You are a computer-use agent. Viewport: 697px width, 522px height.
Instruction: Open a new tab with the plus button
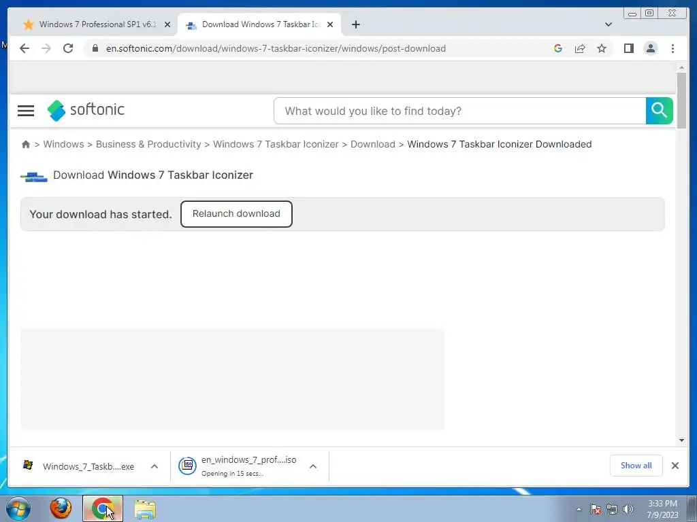[355, 24]
